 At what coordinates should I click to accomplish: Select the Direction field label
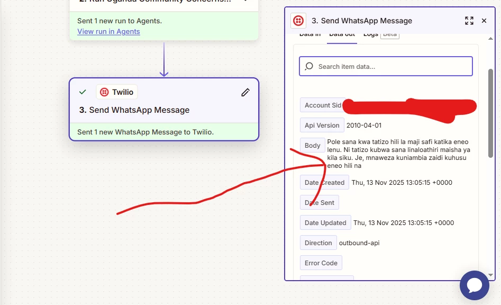tap(318, 243)
